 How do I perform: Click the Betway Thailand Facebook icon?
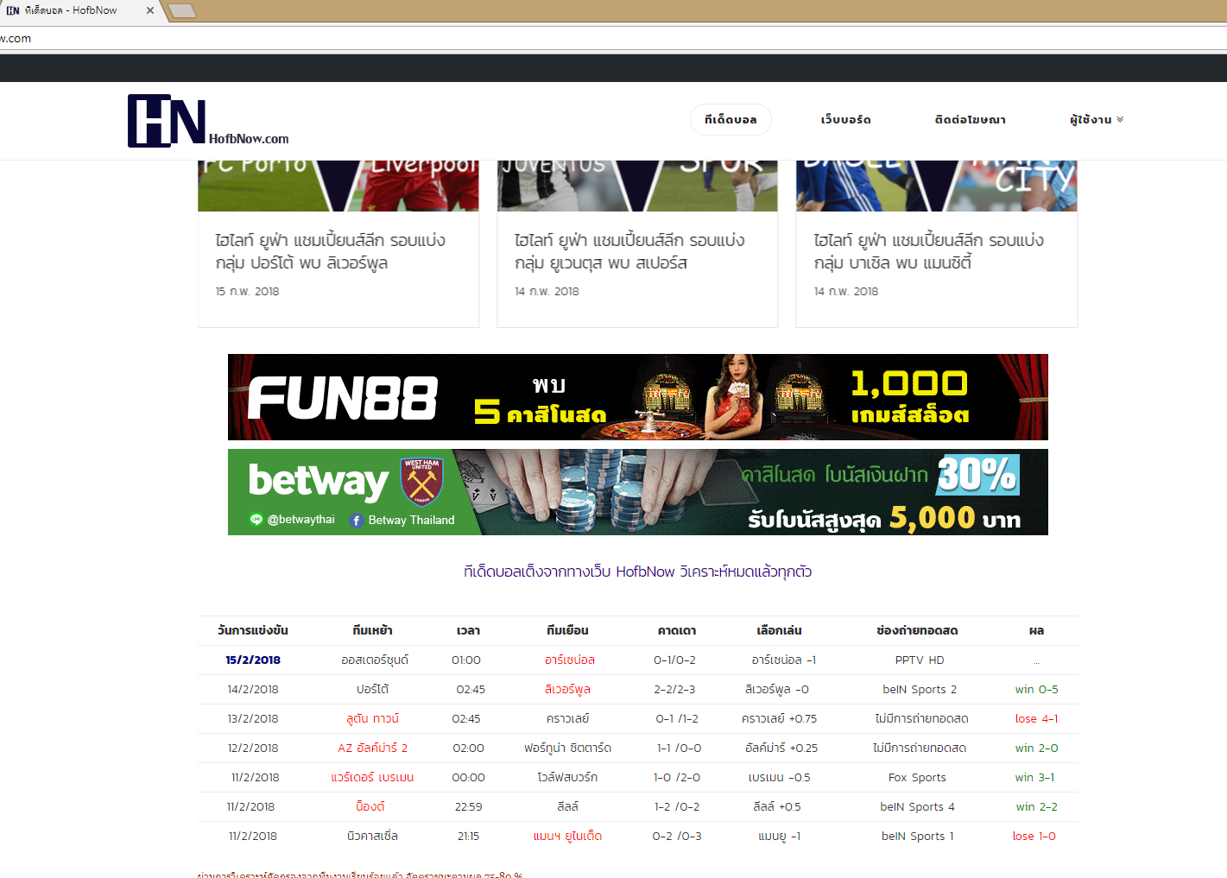[356, 521]
